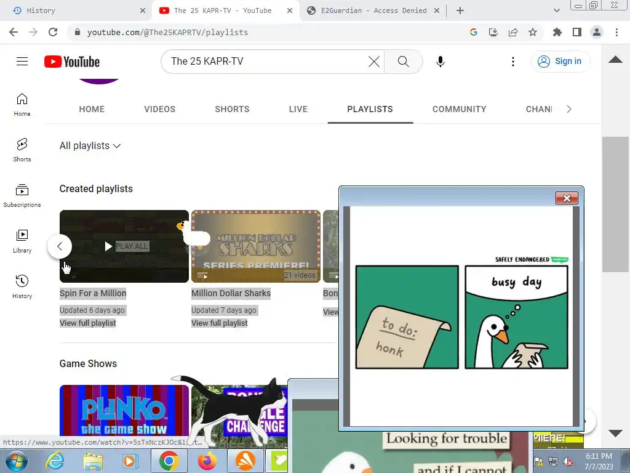This screenshot has height=473, width=630.
Task: Run search with the magnifier button
Action: point(403,62)
